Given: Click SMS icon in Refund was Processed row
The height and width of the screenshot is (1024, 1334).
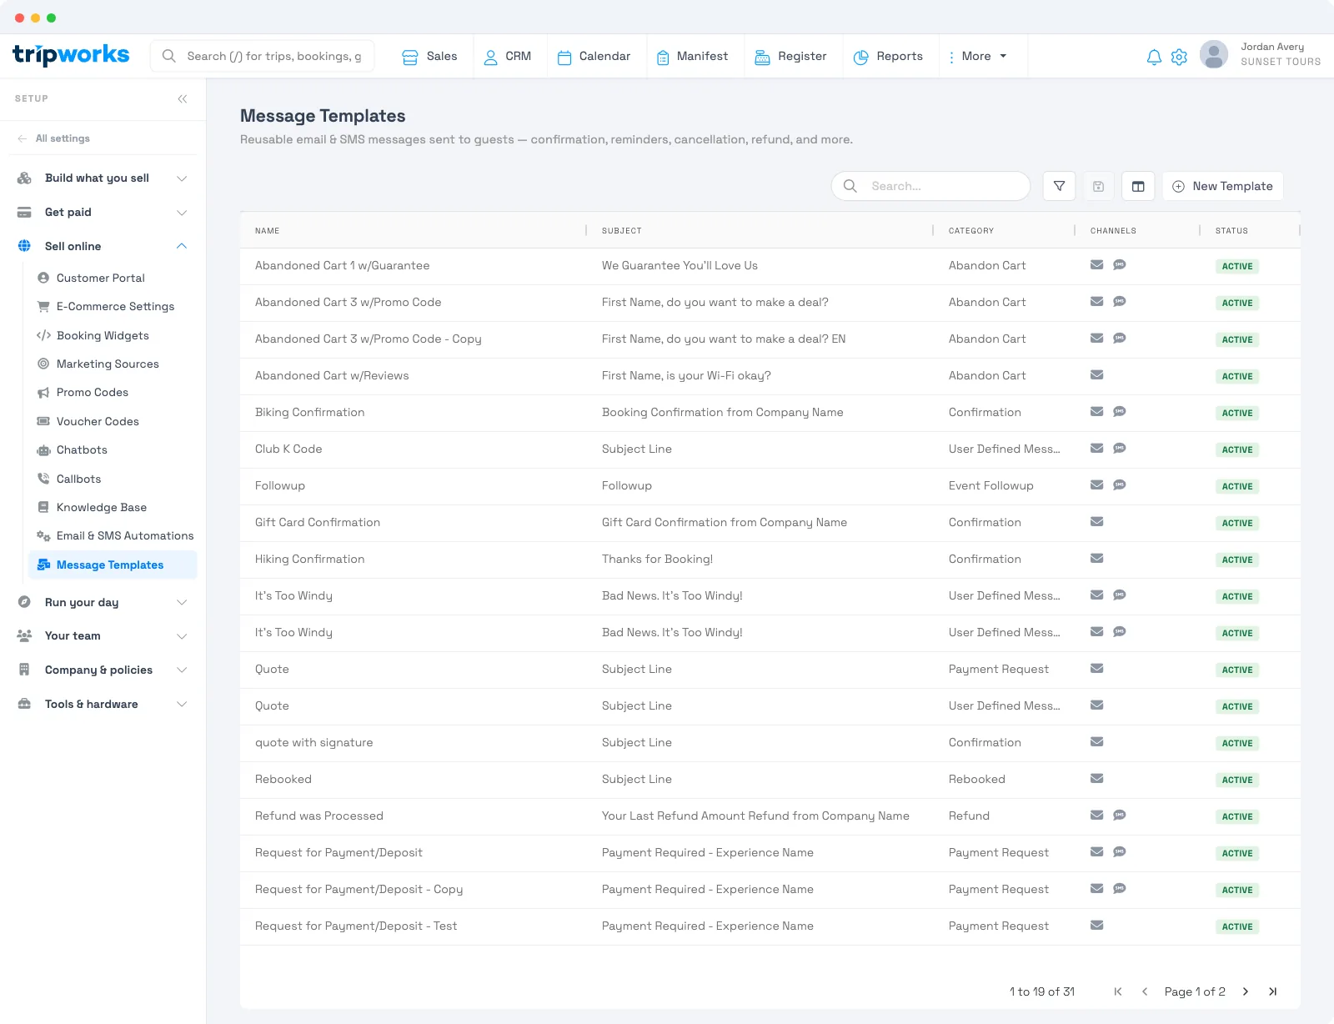Looking at the screenshot, I should pyautogui.click(x=1120, y=816).
